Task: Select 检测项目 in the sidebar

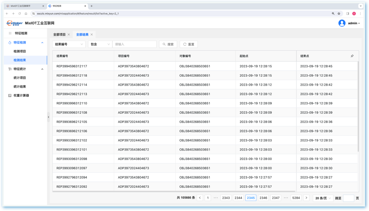Action: tap(20, 51)
